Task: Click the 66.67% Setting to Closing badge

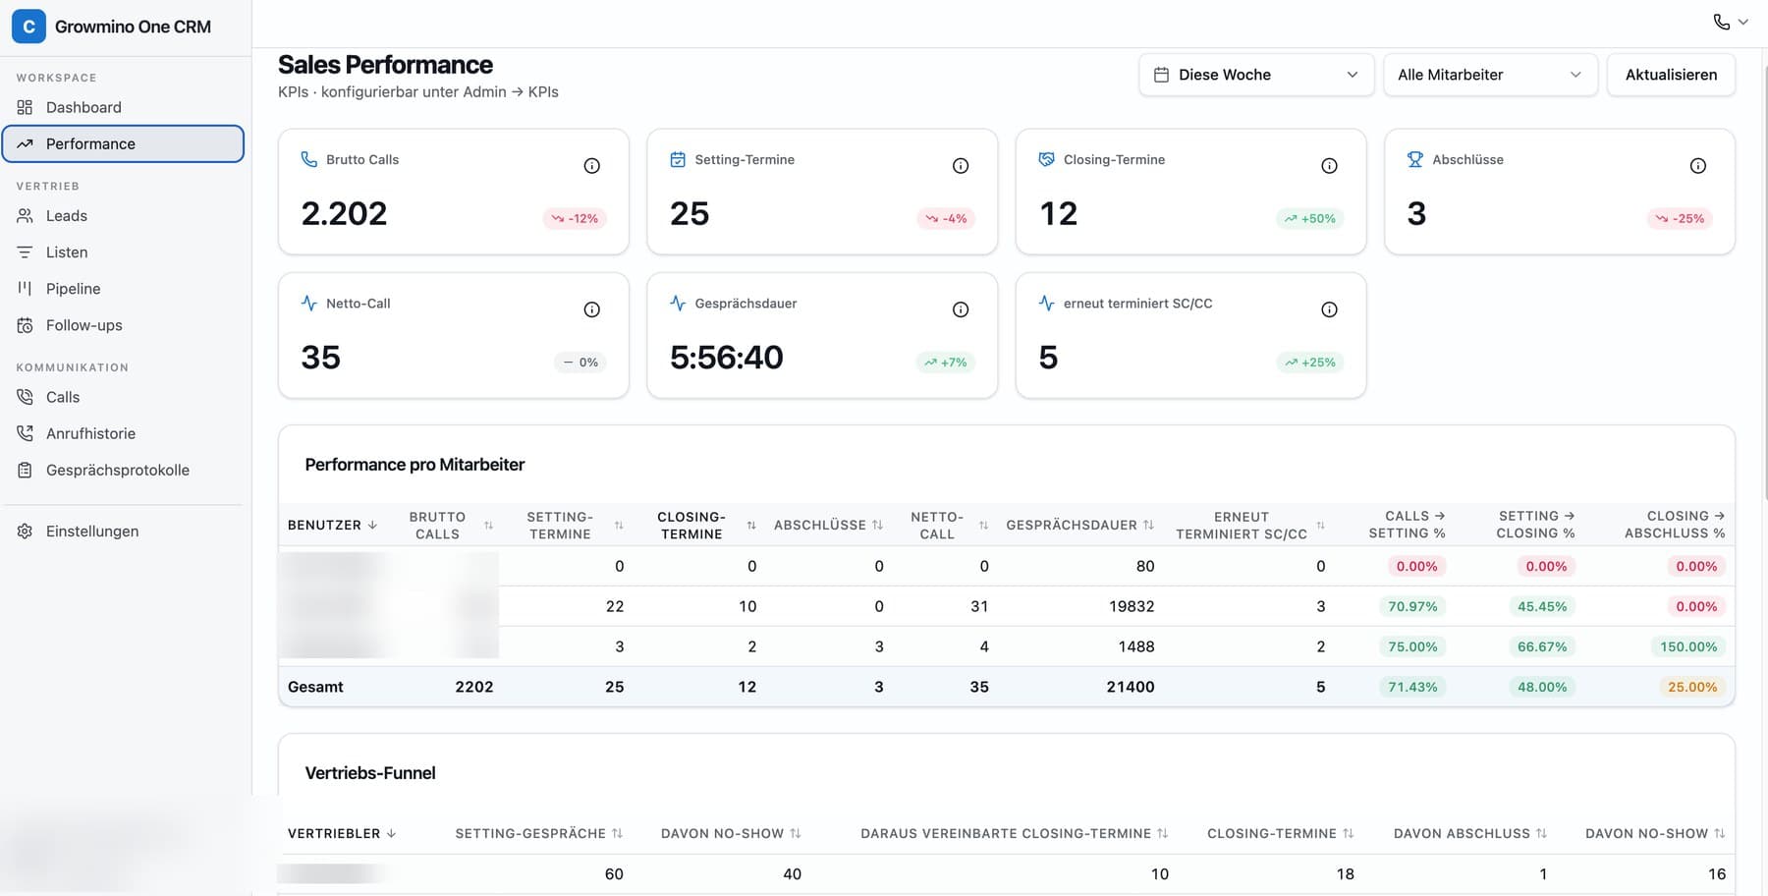Action: [x=1542, y=646]
